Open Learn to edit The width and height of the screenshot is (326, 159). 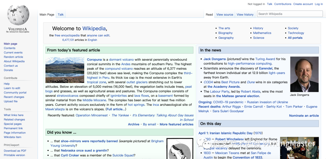(12, 88)
